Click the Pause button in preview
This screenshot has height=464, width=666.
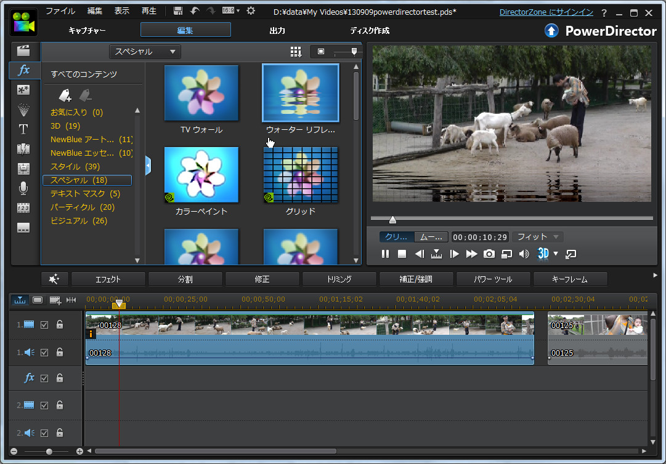[x=385, y=254]
